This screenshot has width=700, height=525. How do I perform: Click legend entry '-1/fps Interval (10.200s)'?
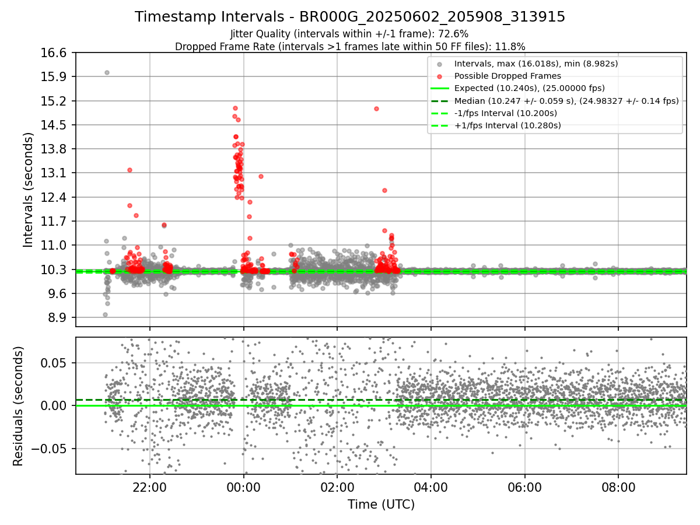point(505,113)
